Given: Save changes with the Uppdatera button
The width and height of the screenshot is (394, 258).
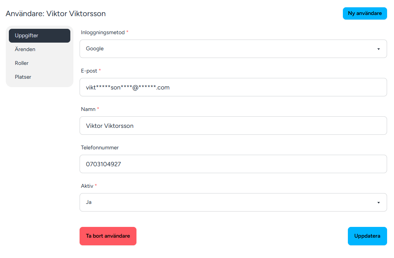Looking at the screenshot, I should [367, 236].
